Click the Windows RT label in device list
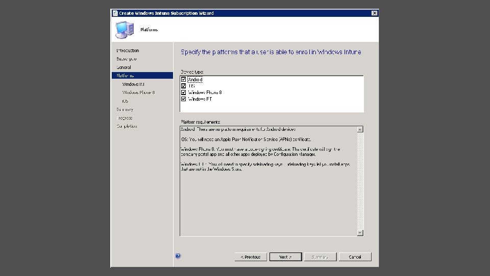The height and width of the screenshot is (276, 490). [200, 99]
